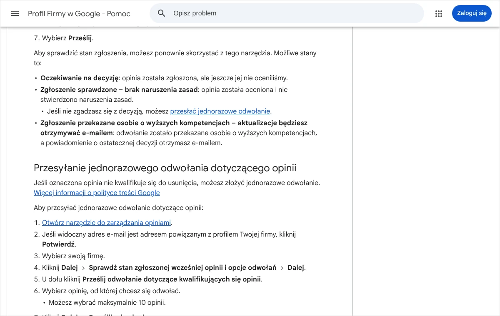The image size is (500, 316).
Task: Click text Prześlij odwołanie dotyczące kwalifikujących się opinii
Action: (172, 279)
